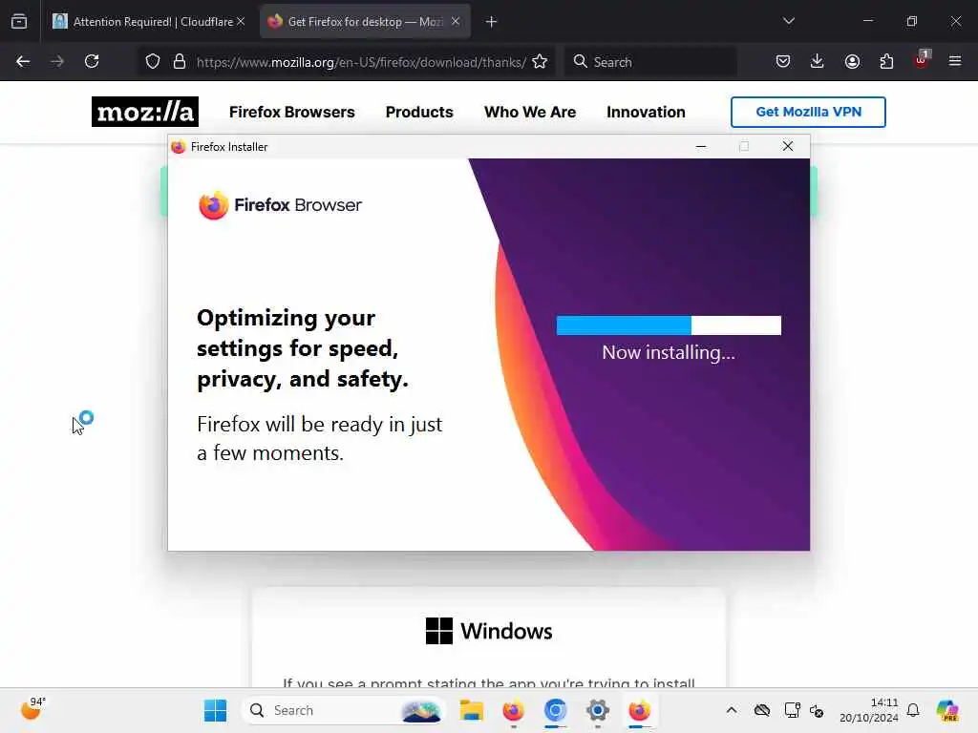
Task: Expand the list all tabs chevron
Action: [x=789, y=21]
